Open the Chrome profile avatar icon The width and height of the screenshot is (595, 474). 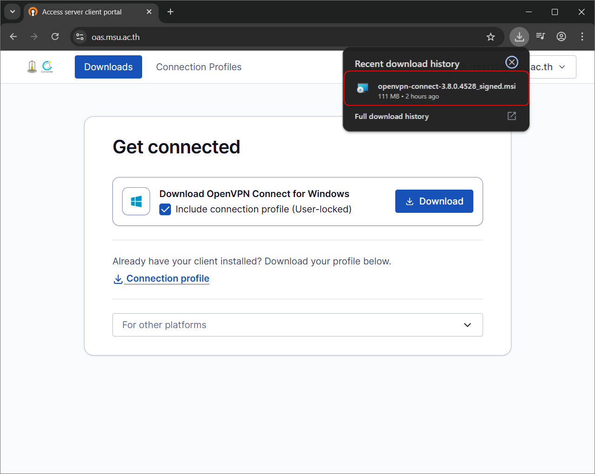(x=561, y=37)
